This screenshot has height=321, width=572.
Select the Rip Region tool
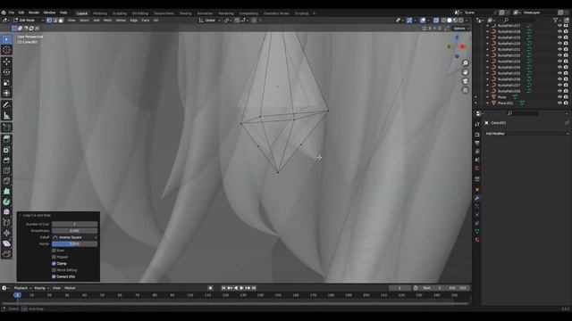tap(6, 253)
